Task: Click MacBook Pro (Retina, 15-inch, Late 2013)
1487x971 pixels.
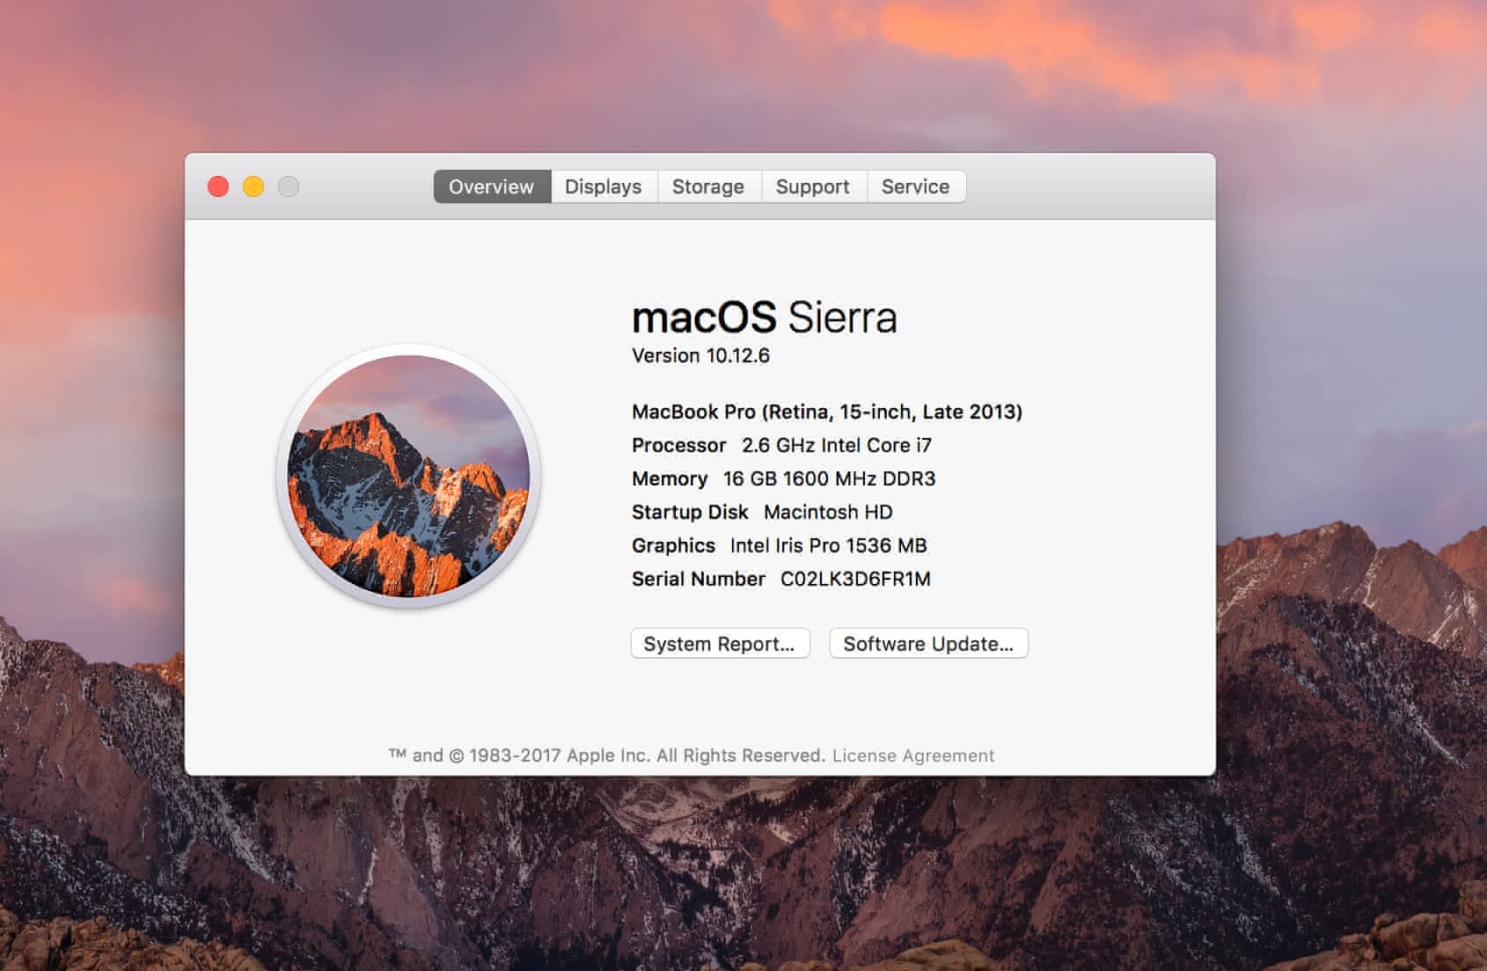Action: coord(827,412)
